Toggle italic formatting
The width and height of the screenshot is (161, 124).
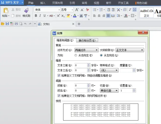click(40, 16)
